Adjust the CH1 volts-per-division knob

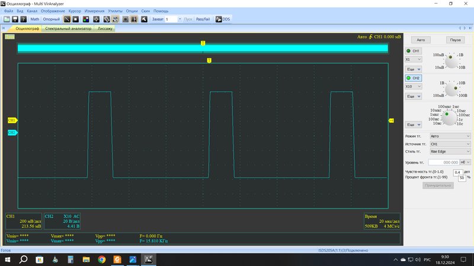(451, 61)
